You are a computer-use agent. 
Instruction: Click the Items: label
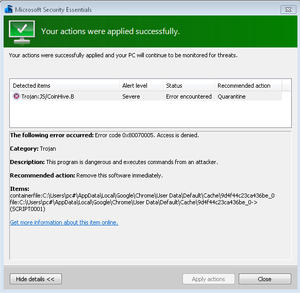pos(20,189)
